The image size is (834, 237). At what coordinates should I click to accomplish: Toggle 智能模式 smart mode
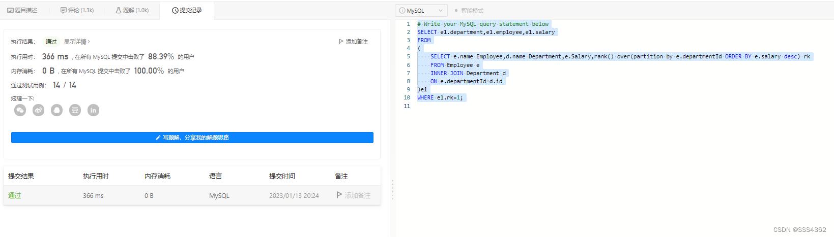pos(469,11)
